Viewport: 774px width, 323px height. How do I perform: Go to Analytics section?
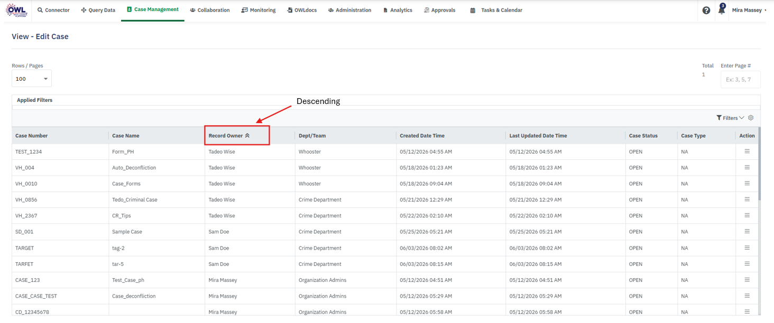pyautogui.click(x=398, y=10)
